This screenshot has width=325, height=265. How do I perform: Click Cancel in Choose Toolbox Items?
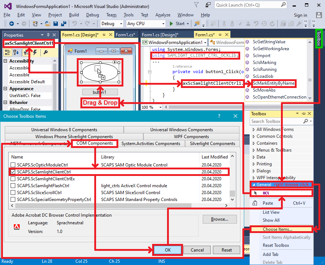pos(197,250)
